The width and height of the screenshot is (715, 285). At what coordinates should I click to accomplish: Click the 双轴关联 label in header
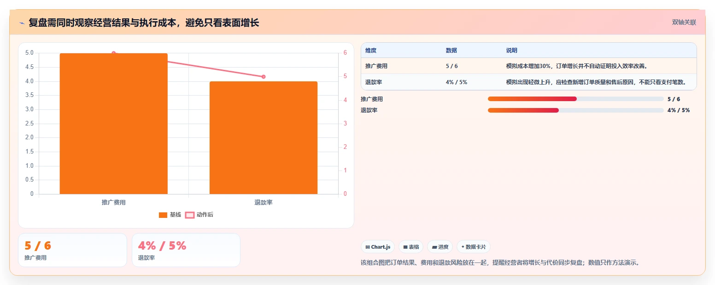(x=684, y=23)
